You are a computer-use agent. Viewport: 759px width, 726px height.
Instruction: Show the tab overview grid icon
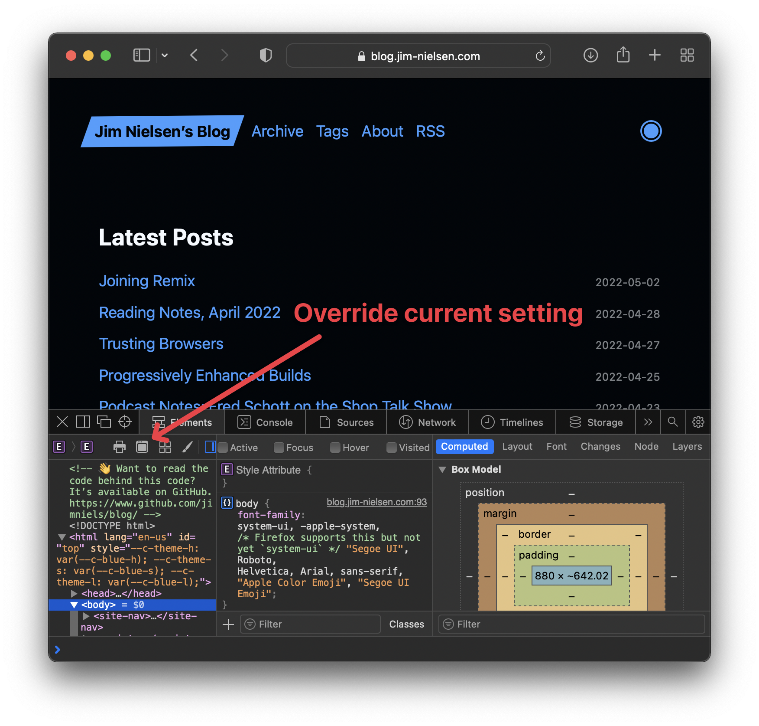coord(687,55)
